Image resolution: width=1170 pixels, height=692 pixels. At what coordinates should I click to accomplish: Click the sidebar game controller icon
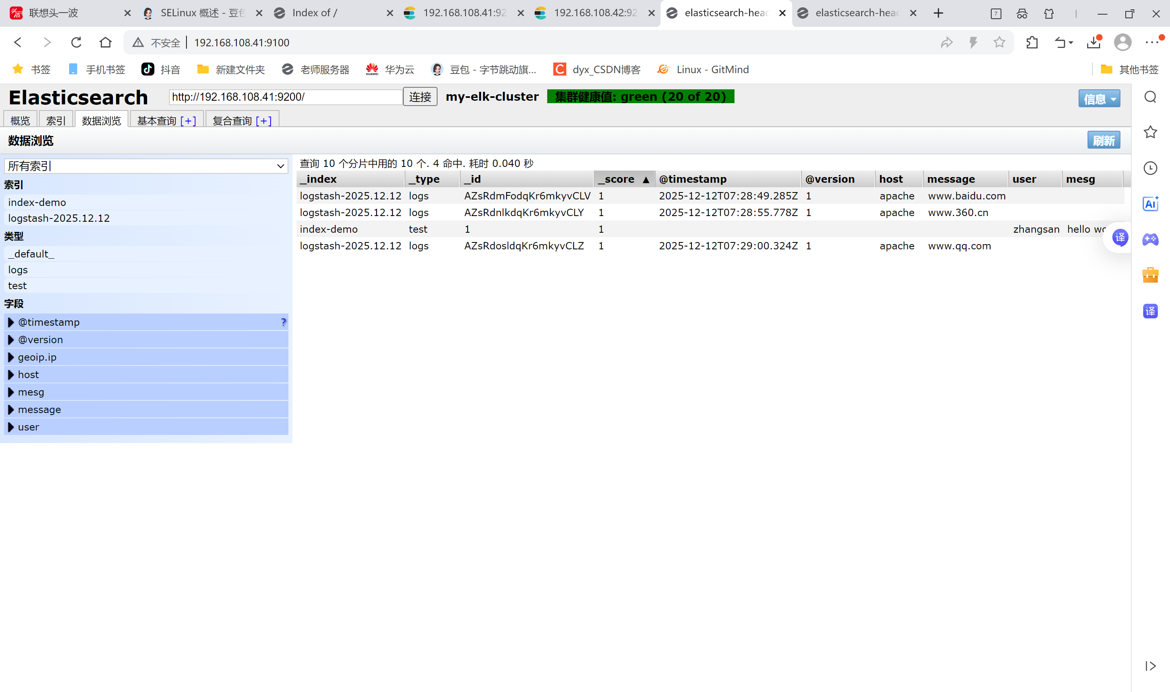1150,240
